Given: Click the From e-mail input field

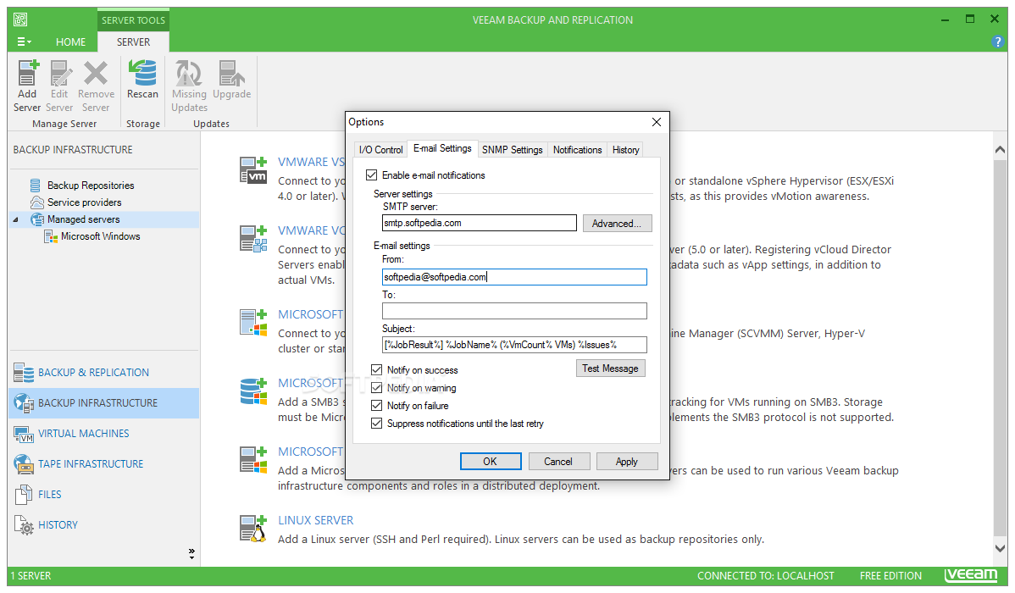Looking at the screenshot, I should (x=514, y=277).
